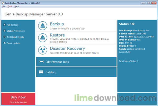Open Global Preferences from the sidebar

16,31
